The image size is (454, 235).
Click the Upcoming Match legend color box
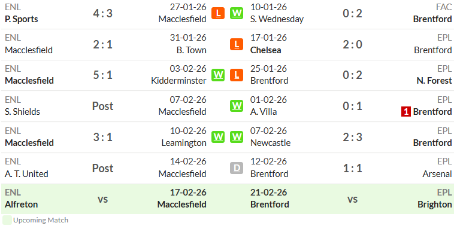(x=7, y=220)
